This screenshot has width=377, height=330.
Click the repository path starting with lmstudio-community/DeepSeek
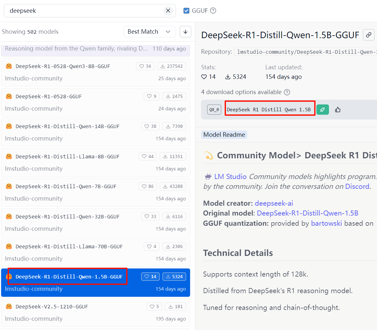(306, 52)
